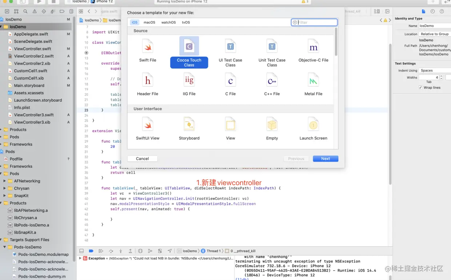The image size is (451, 280).
Task: Open the Indent Using Spaces dropdown
Action: [x=435, y=70]
